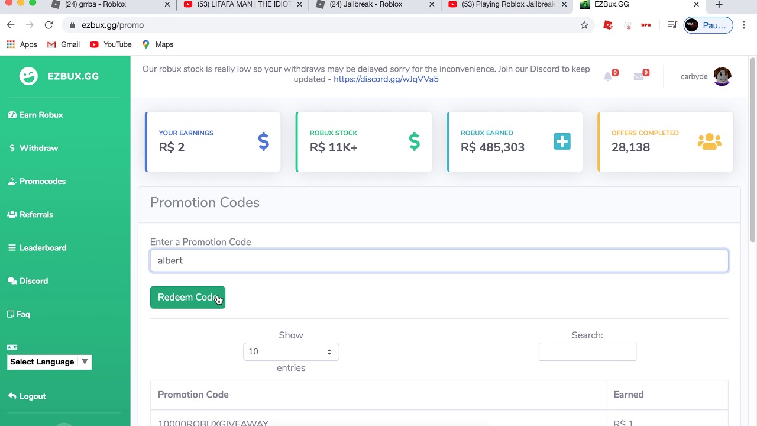The height and width of the screenshot is (426, 757).
Task: Go to Leaderboard in the sidebar
Action: tap(43, 248)
